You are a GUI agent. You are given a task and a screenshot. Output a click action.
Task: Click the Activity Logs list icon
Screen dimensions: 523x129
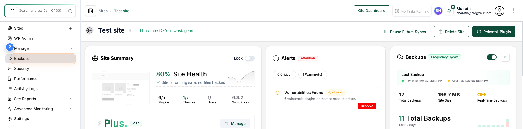(10, 89)
